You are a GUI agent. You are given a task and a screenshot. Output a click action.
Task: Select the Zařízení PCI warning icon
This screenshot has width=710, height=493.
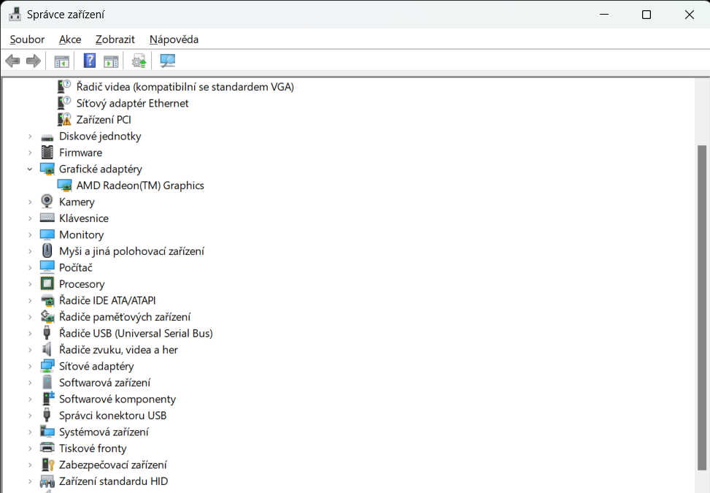pos(64,120)
